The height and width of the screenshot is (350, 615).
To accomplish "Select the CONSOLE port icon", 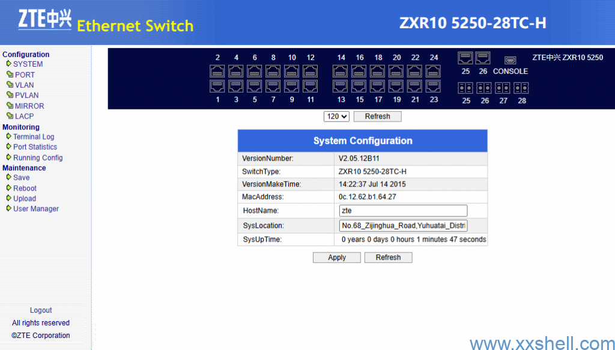I will [510, 60].
